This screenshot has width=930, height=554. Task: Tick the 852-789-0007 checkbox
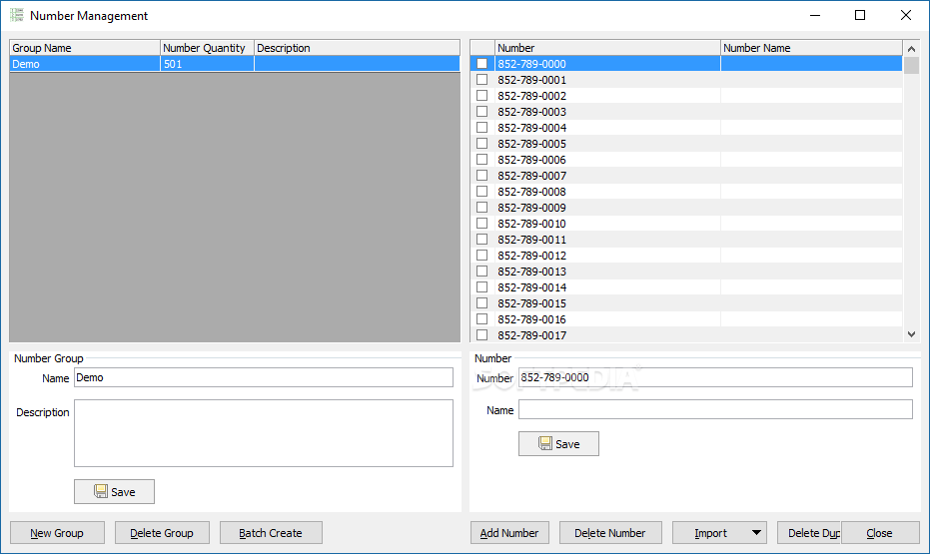(x=482, y=176)
